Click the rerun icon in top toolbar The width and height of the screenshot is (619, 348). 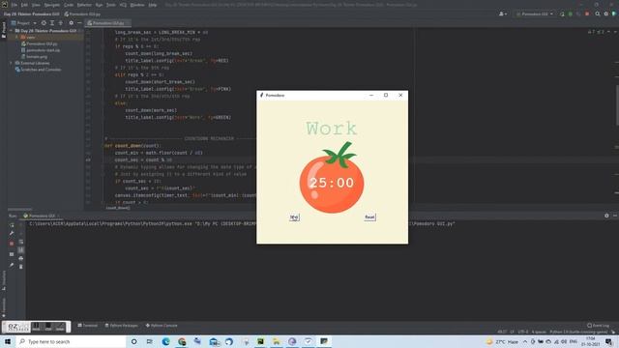point(562,14)
